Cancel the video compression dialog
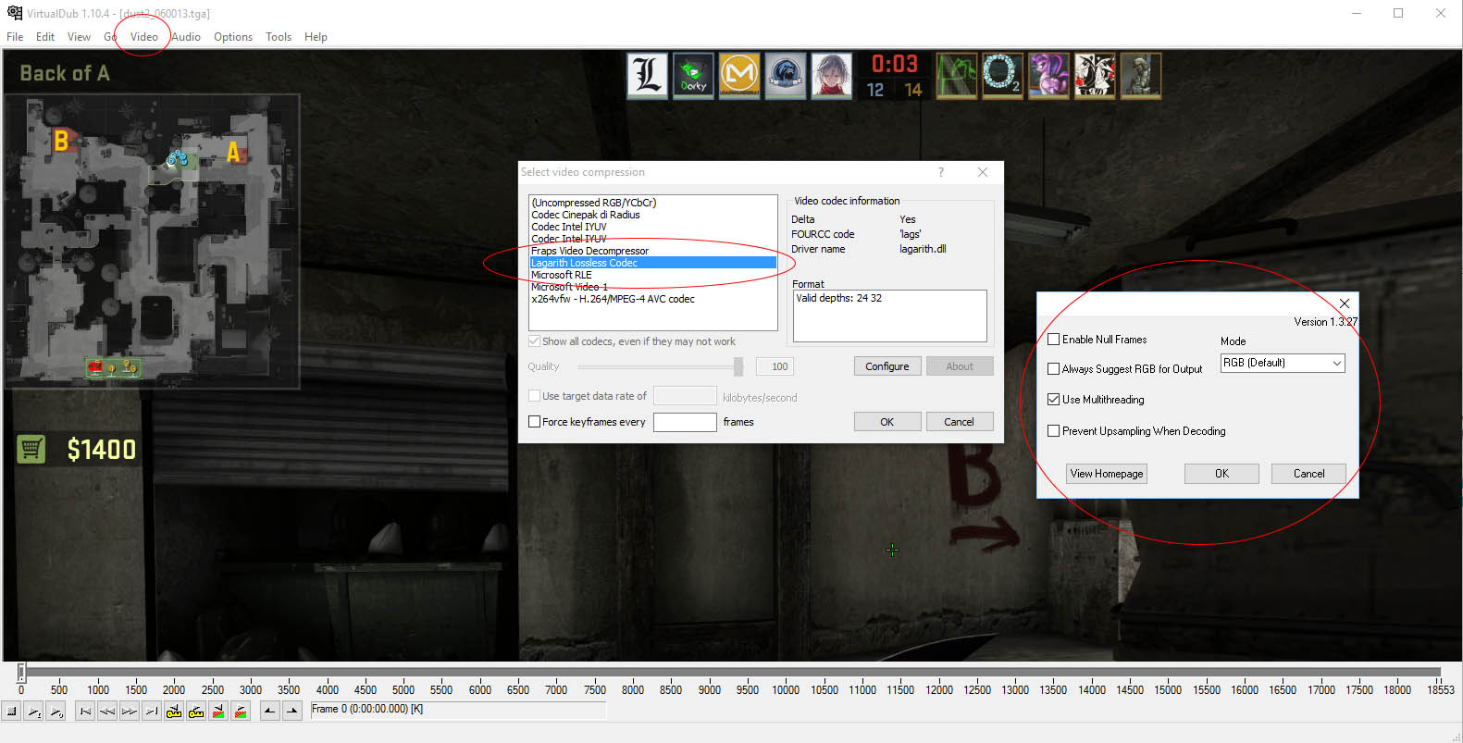The height and width of the screenshot is (743, 1463). [x=960, y=422]
